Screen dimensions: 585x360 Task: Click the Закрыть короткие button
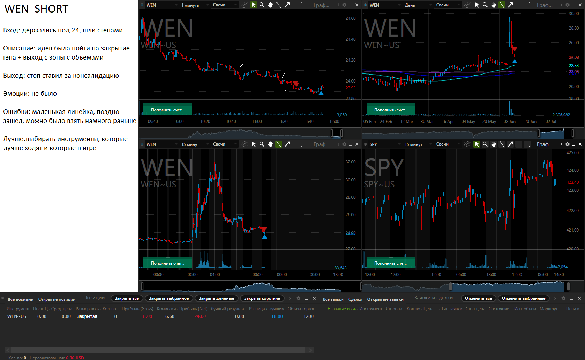[262, 298]
